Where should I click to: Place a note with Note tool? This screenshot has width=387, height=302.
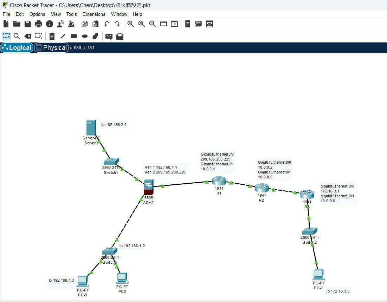click(x=52, y=36)
